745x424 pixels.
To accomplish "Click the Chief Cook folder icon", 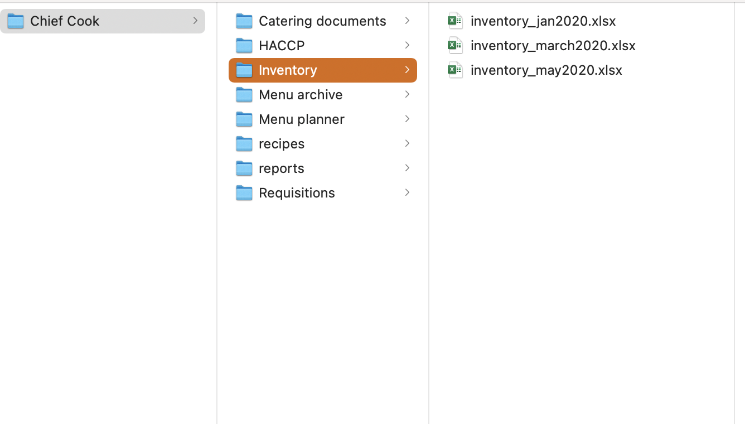I will [x=16, y=21].
